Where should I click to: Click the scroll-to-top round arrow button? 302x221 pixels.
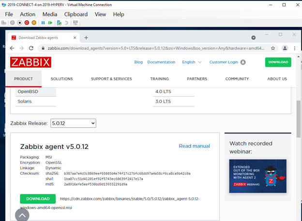(22, 215)
